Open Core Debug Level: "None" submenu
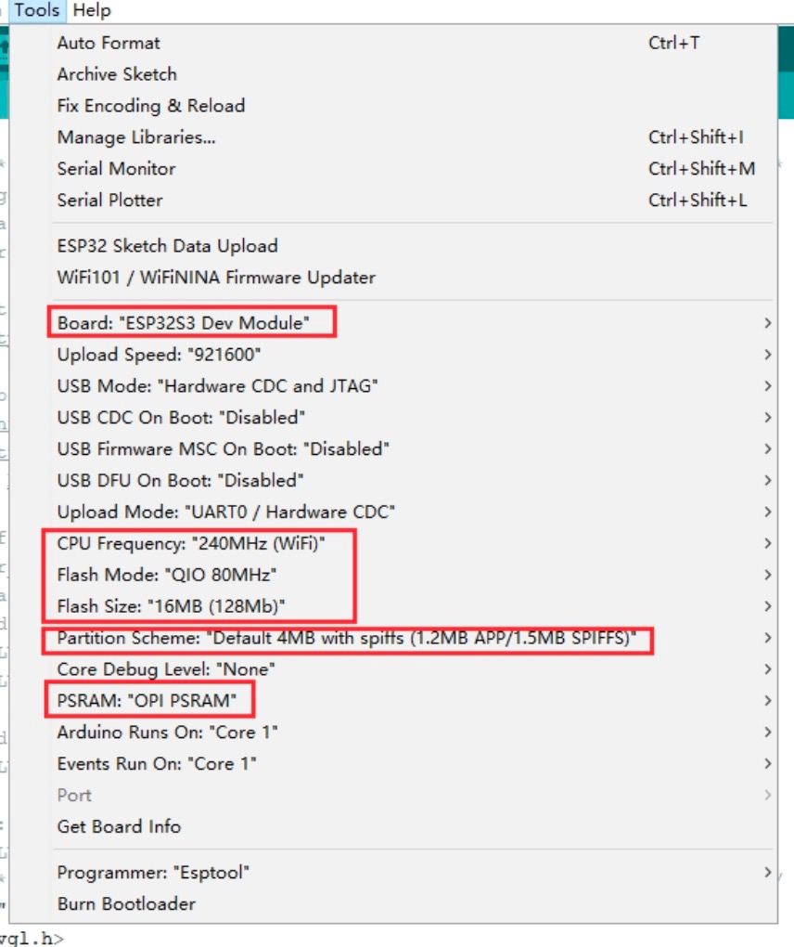Viewport: 794px width, 947px height. pyautogui.click(x=393, y=669)
